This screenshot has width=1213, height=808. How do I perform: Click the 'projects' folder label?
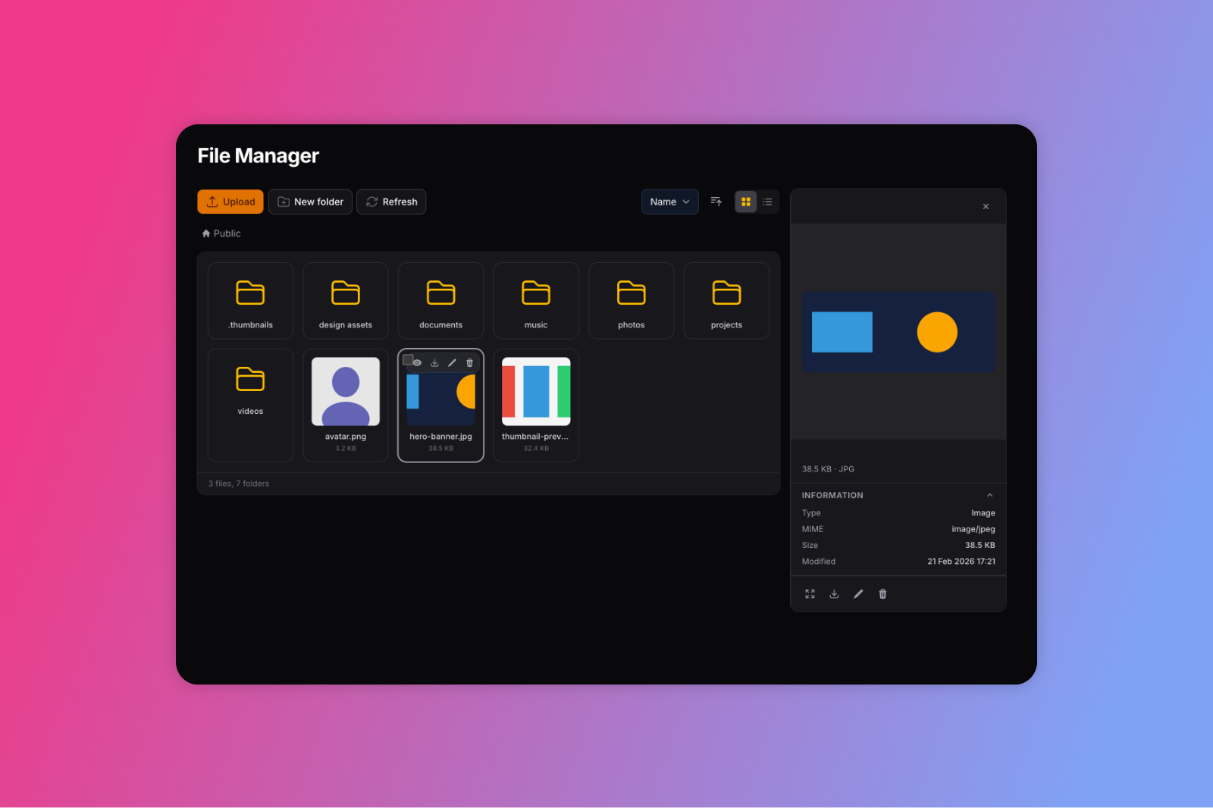tap(726, 325)
